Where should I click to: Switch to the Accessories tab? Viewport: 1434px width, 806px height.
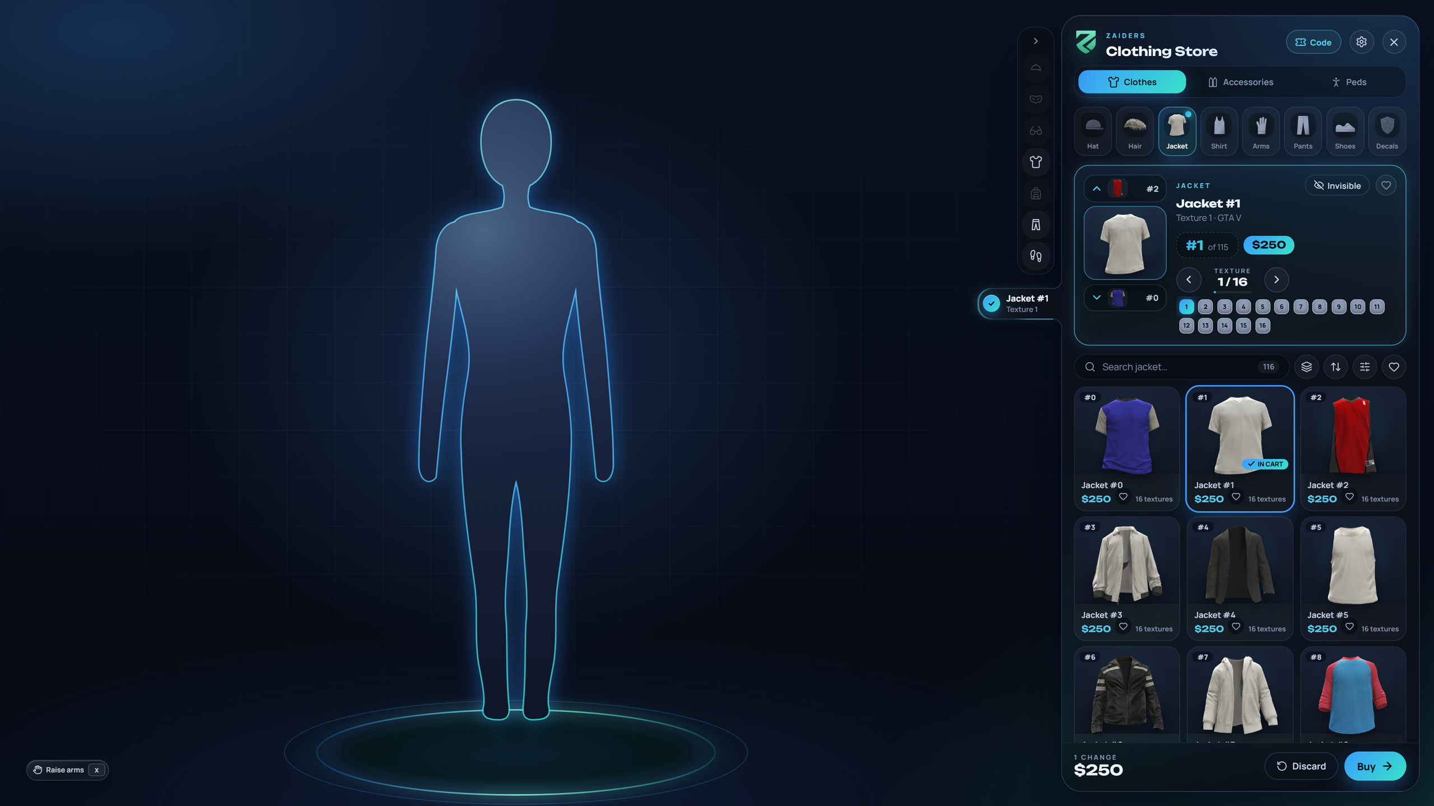click(x=1240, y=82)
